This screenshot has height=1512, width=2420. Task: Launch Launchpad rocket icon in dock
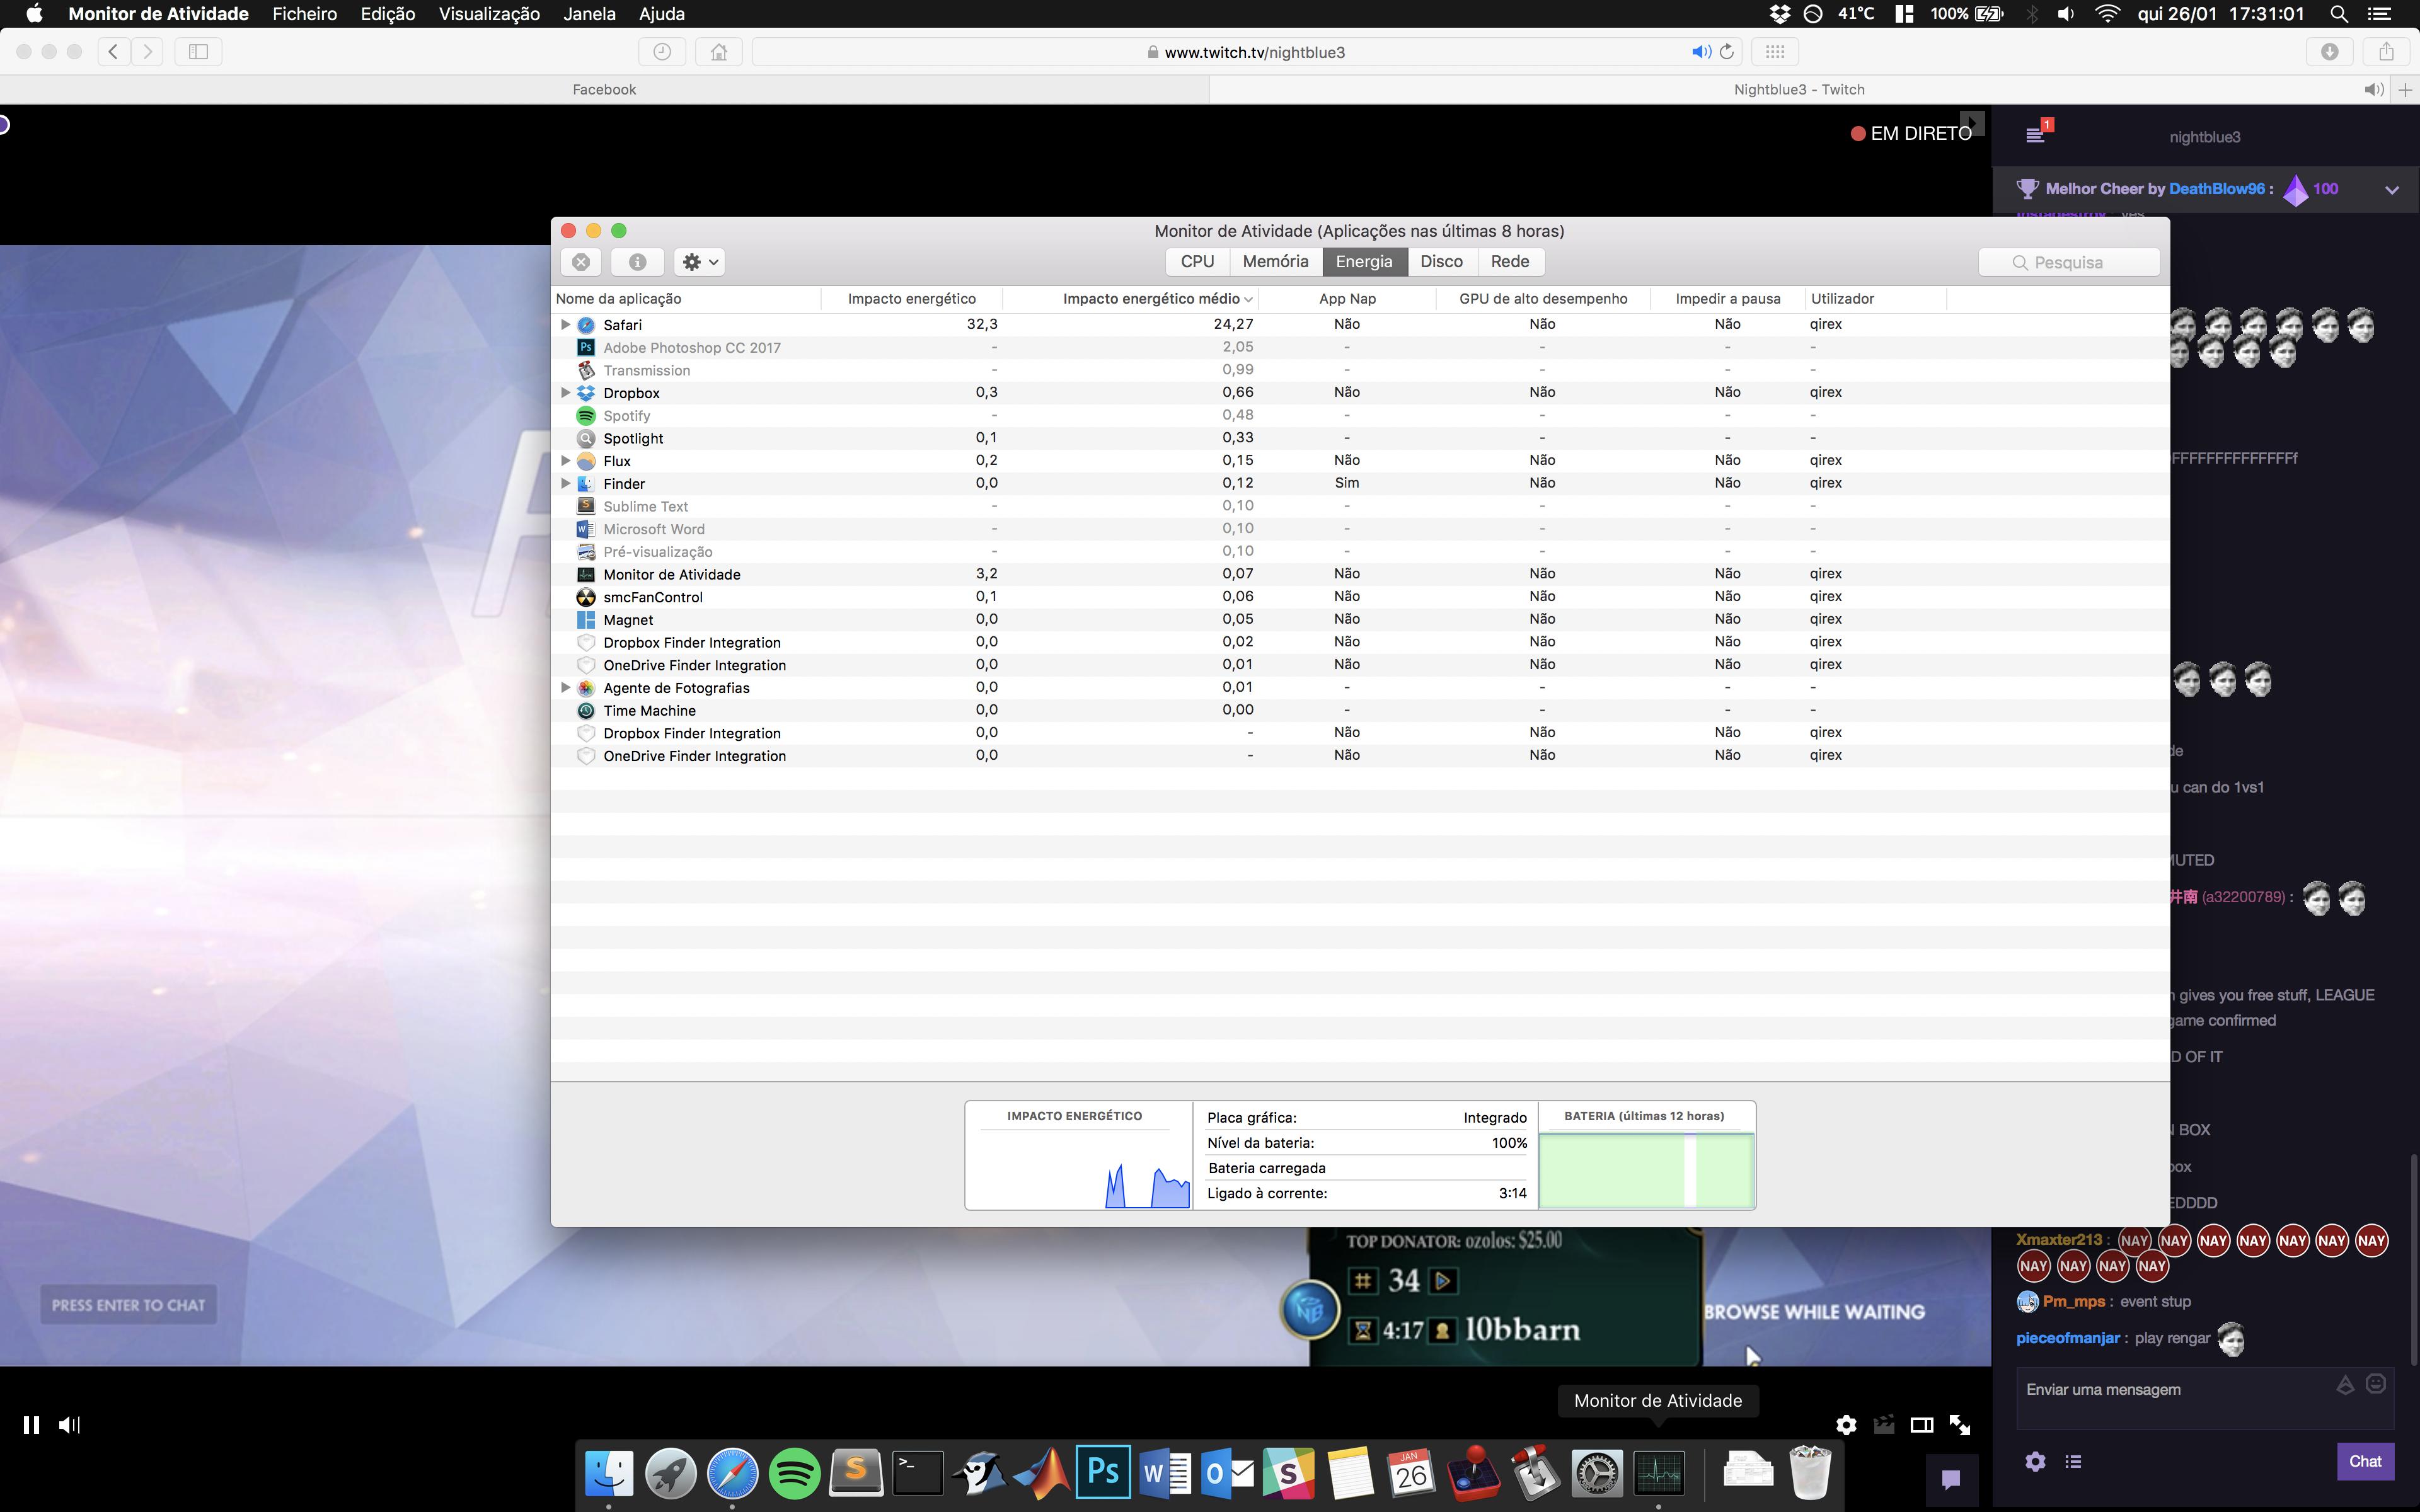670,1472
